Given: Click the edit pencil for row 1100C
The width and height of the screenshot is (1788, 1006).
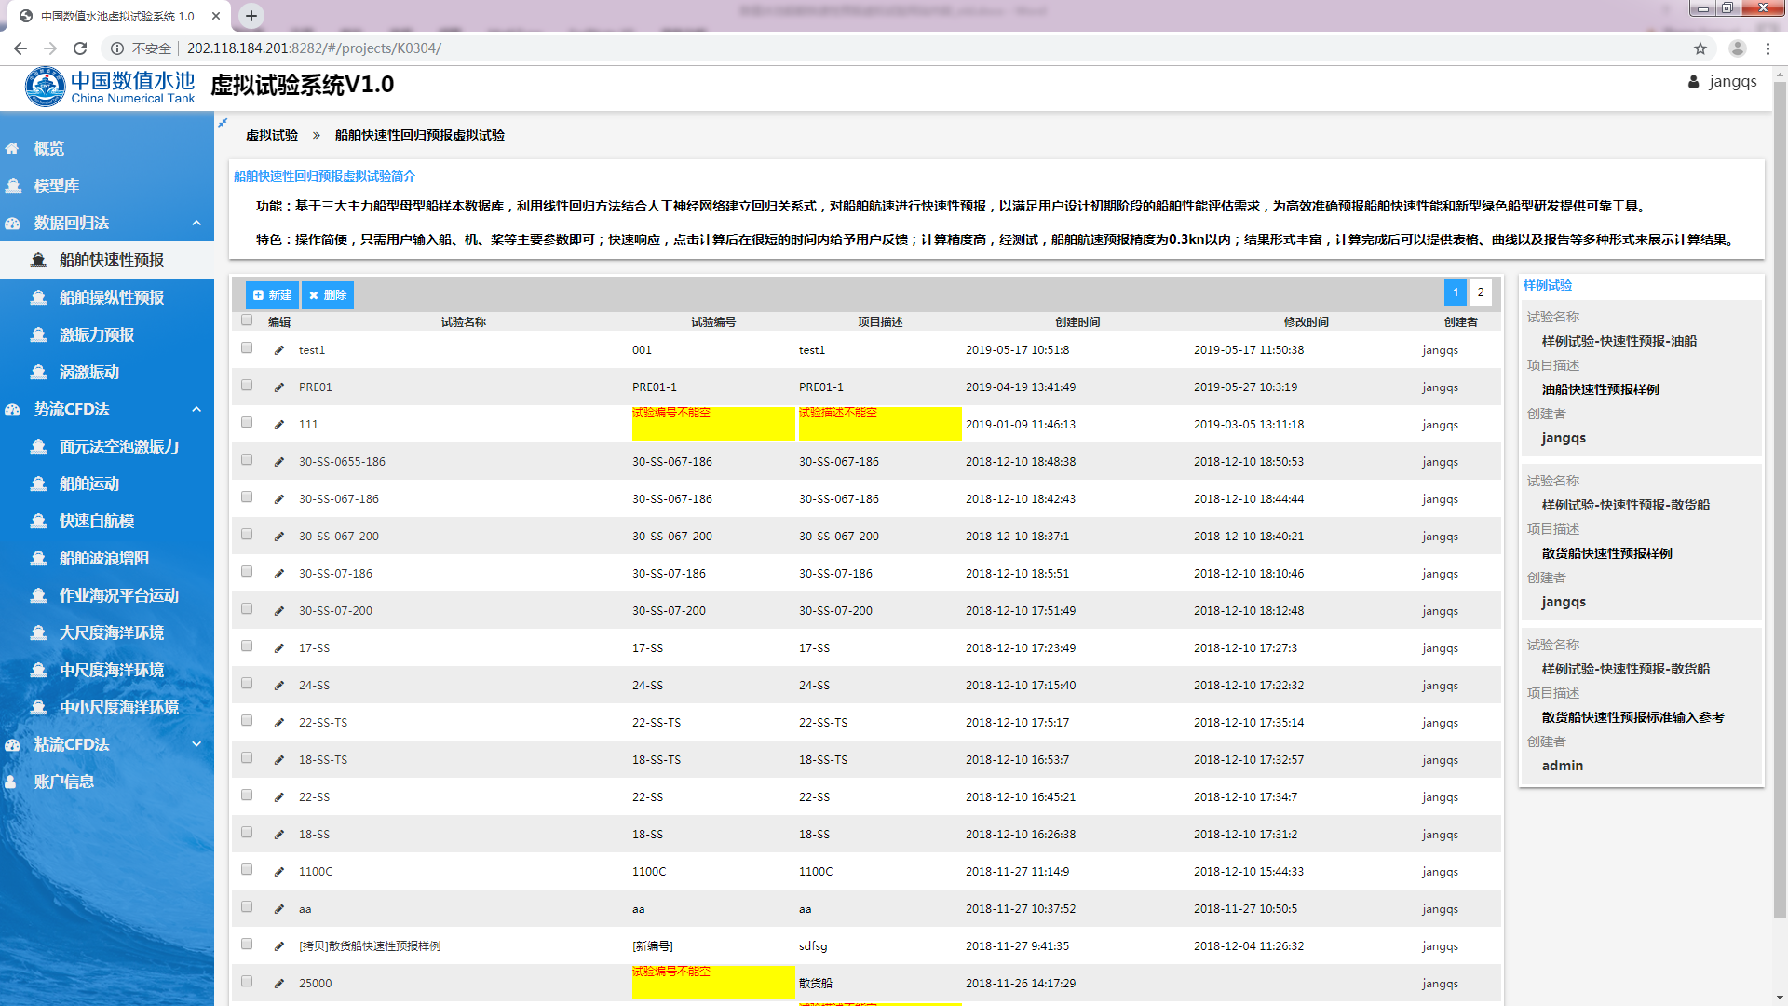Looking at the screenshot, I should point(278,872).
